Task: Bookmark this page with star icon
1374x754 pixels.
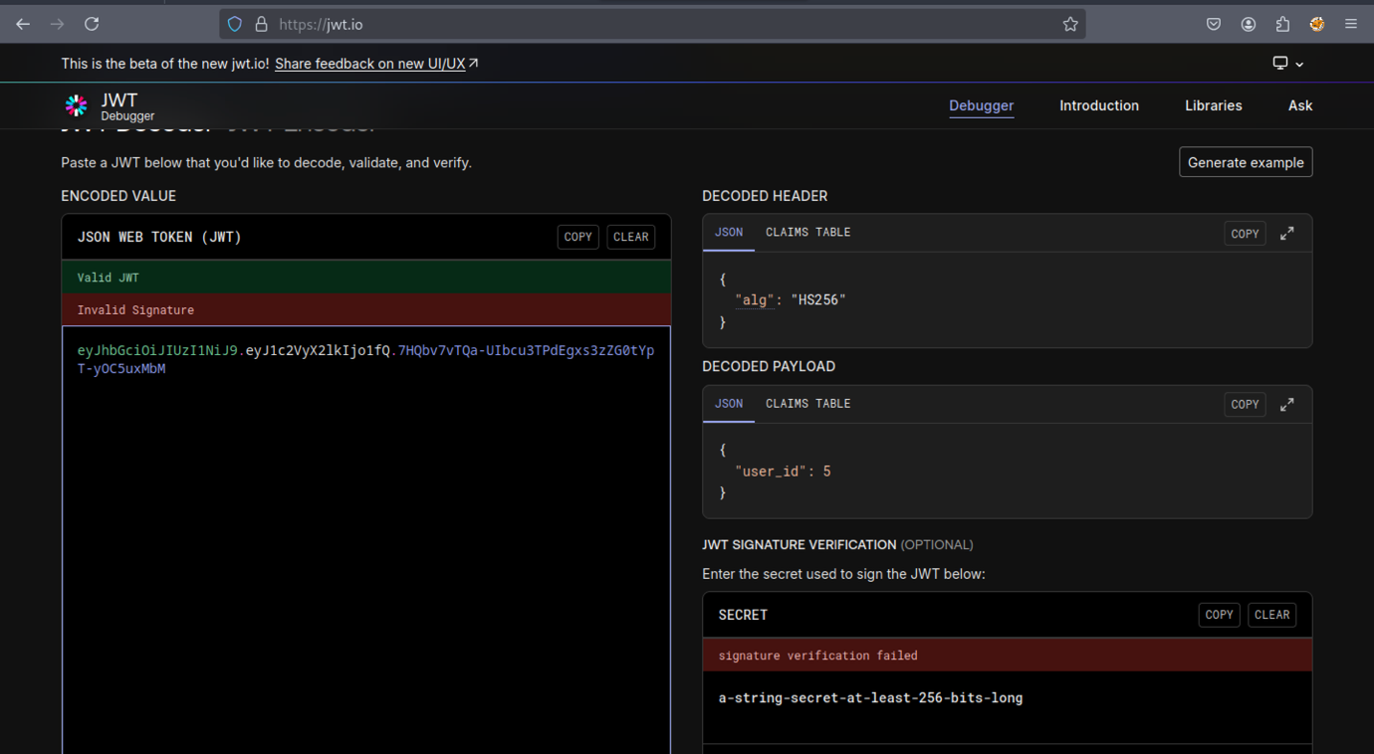Action: click(x=1070, y=24)
